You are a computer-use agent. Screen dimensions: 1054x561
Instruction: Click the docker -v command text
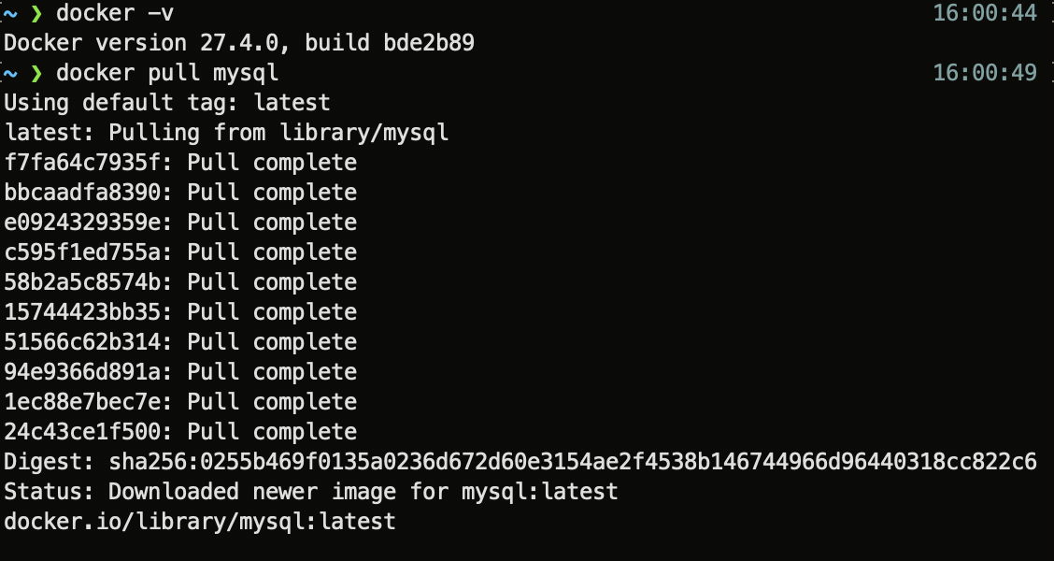pyautogui.click(x=115, y=13)
